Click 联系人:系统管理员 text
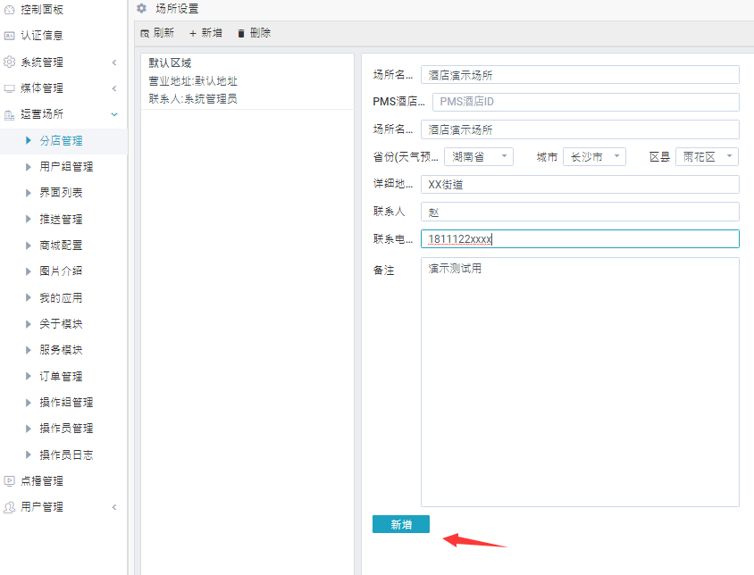This screenshot has height=575, width=754. point(193,99)
